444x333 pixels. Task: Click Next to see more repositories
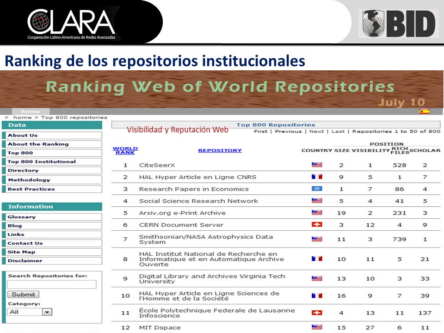316,131
